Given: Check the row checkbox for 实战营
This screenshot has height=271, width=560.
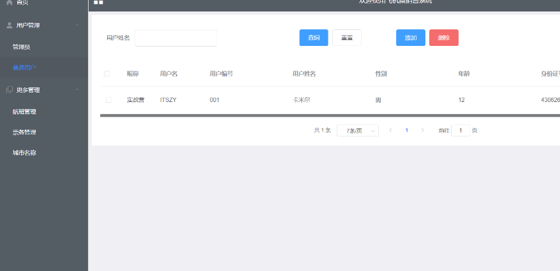Looking at the screenshot, I should (109, 100).
